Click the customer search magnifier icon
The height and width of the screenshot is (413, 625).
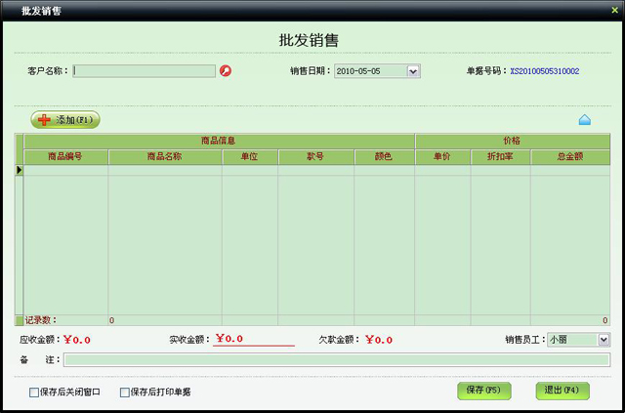[x=226, y=71]
